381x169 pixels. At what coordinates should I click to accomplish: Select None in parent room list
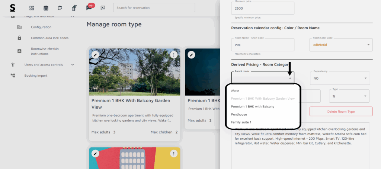(x=235, y=91)
